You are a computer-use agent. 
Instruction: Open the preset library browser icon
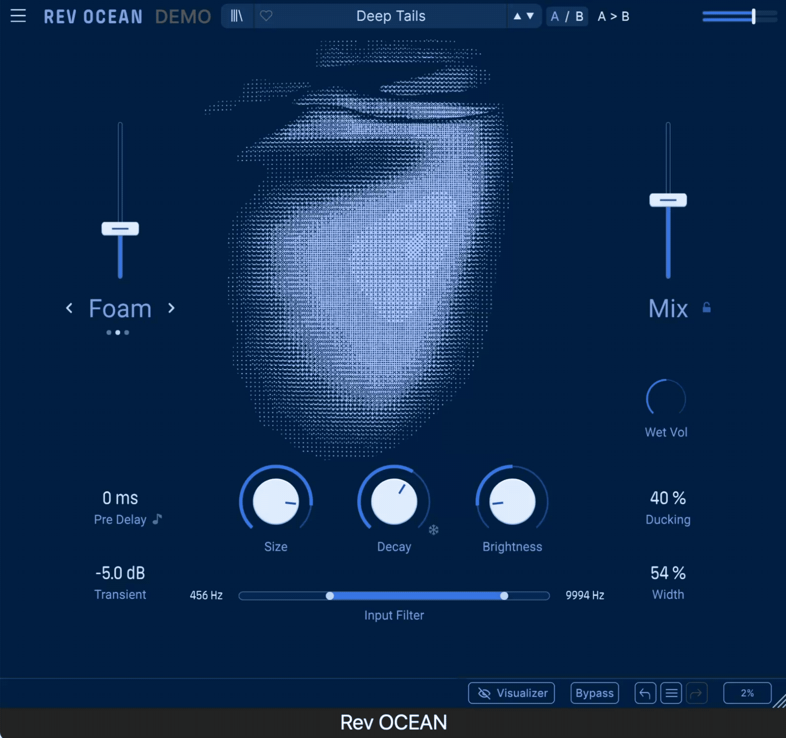tap(237, 16)
